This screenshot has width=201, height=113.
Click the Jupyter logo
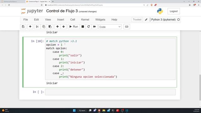[32, 11]
